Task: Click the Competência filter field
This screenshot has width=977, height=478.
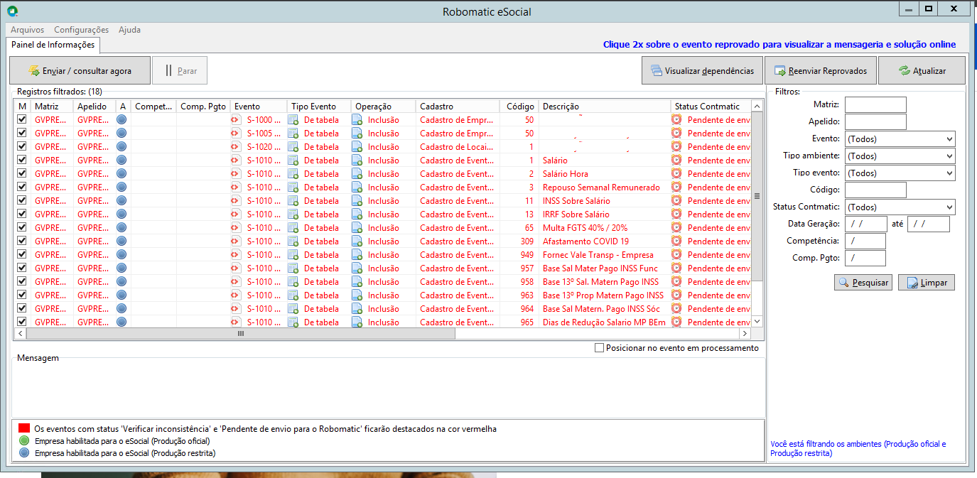Action: point(865,241)
